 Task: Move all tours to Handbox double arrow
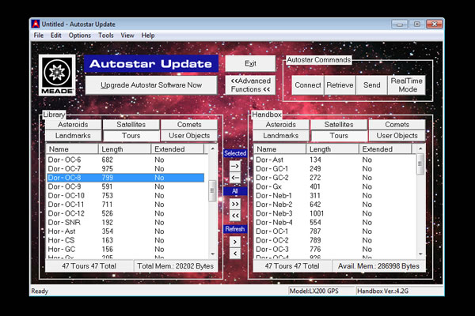coord(235,204)
